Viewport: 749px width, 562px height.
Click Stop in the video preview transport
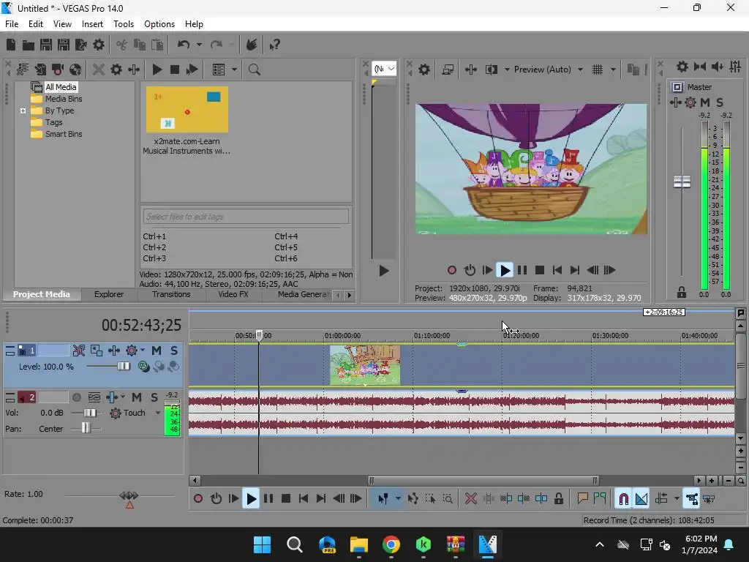pos(540,271)
